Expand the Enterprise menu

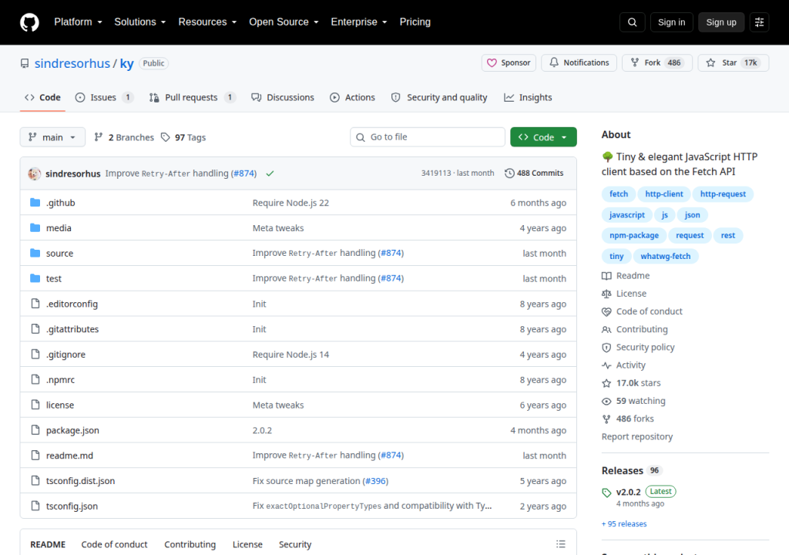coord(359,22)
